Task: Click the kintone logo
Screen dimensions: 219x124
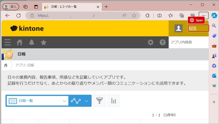Action: pyautogui.click(x=27, y=28)
